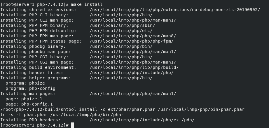Click the shared extensions path no-debug-non-zts-20190902
The image size is (269, 128).
pyautogui.click(x=175, y=10)
